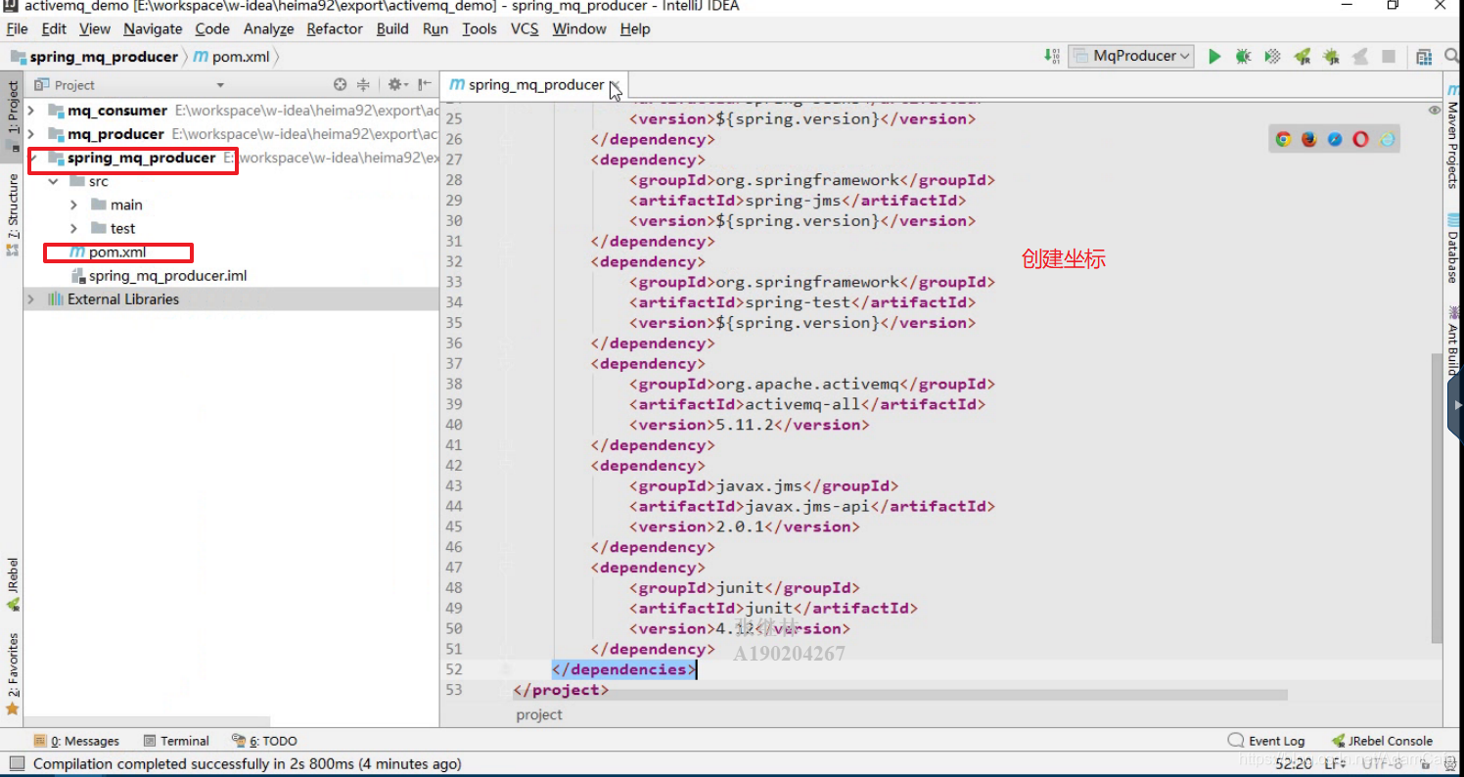Click the scroll-from-source target icon
This screenshot has width=1464, height=777.
pos(340,85)
